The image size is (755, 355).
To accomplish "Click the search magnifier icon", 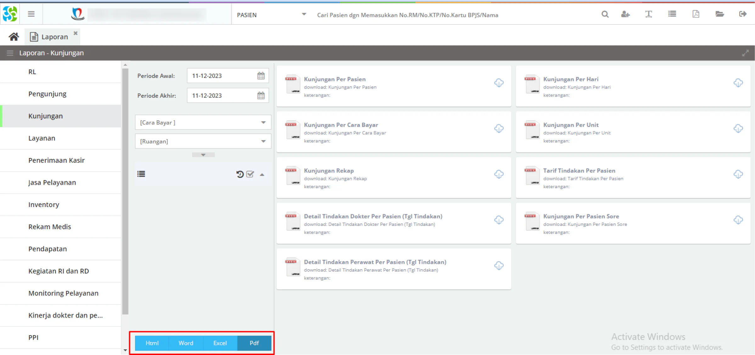I will (605, 14).
